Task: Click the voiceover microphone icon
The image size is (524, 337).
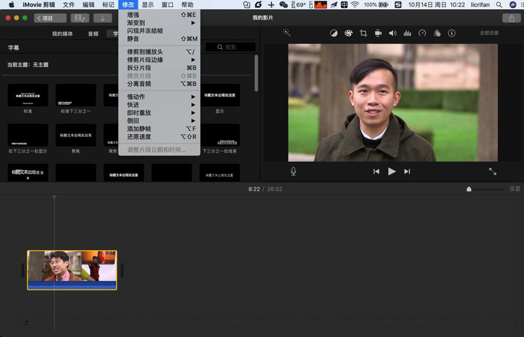Action: (x=293, y=171)
